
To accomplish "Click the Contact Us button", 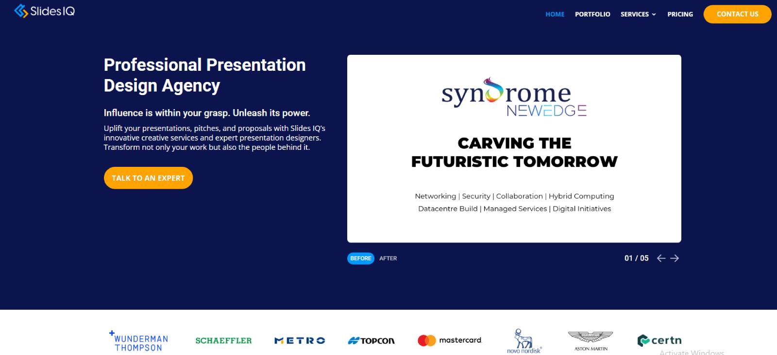I will tap(737, 14).
